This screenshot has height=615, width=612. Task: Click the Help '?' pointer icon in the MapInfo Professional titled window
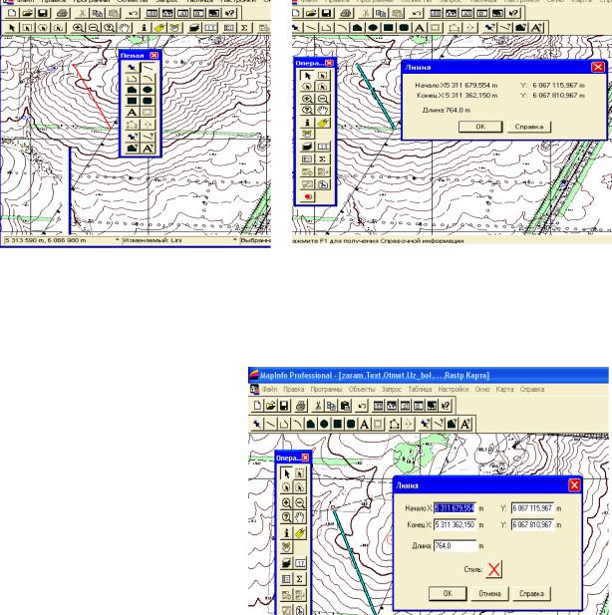[446, 406]
